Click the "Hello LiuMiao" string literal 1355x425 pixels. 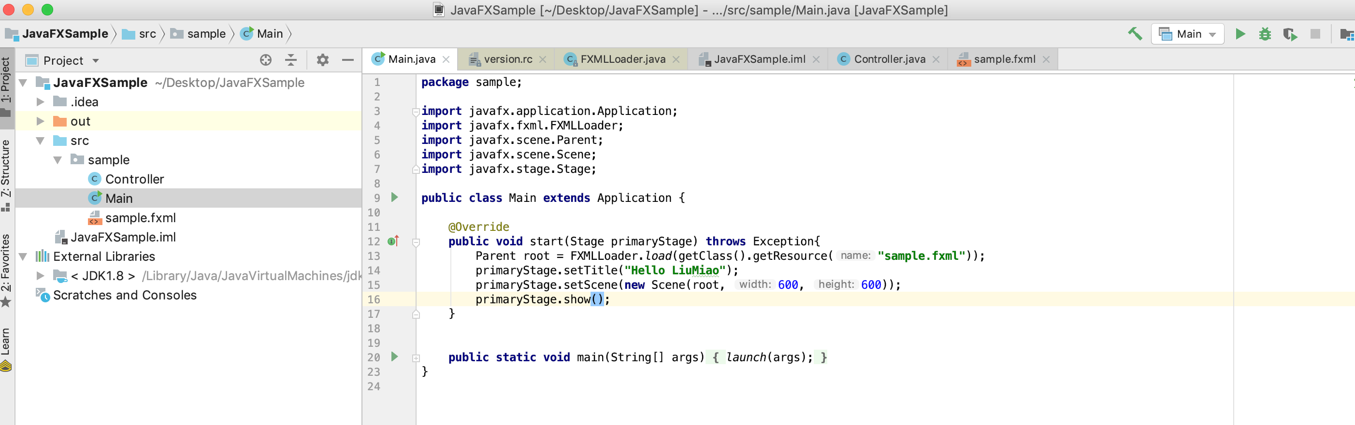(x=675, y=271)
